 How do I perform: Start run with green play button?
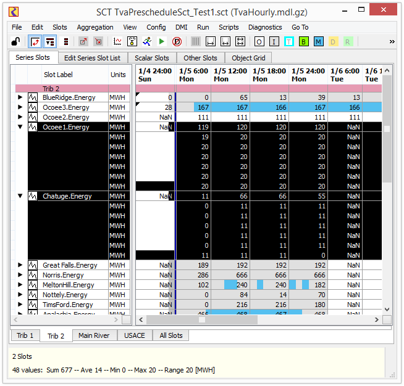[x=162, y=41]
